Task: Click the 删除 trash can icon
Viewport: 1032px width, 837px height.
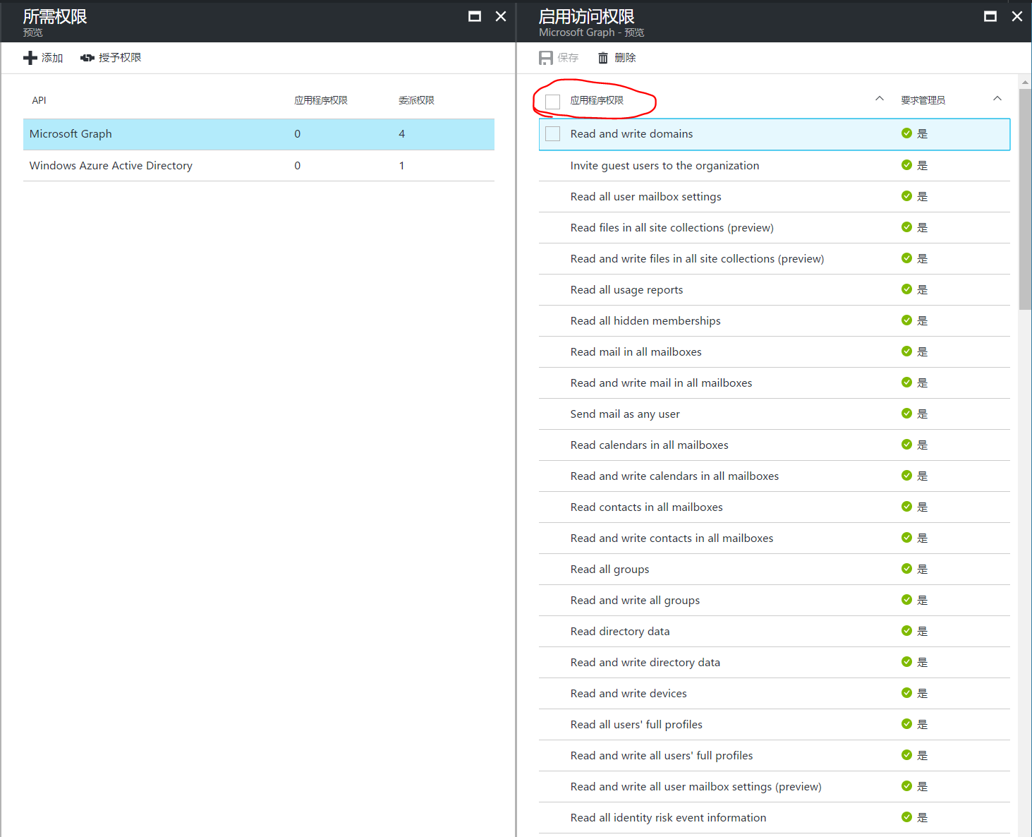Action: pos(603,58)
